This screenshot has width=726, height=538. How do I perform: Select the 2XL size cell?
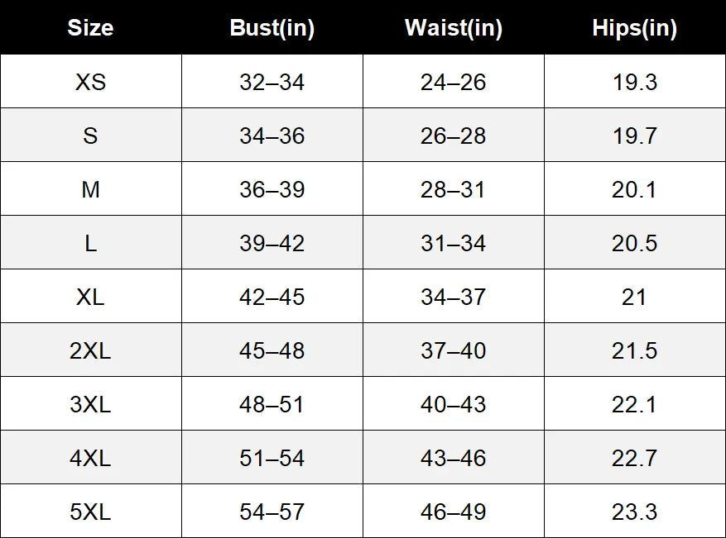pos(91,350)
